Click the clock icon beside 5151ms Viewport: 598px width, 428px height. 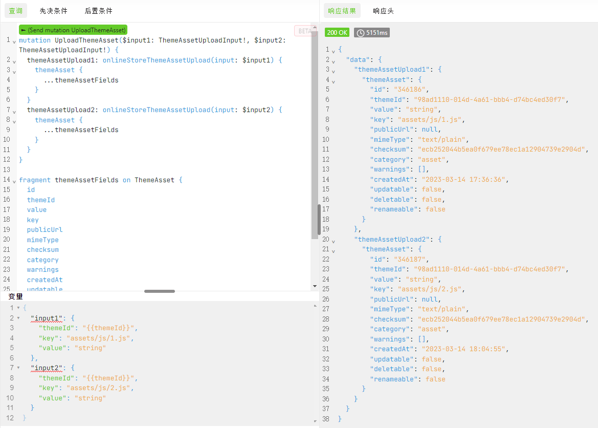361,33
